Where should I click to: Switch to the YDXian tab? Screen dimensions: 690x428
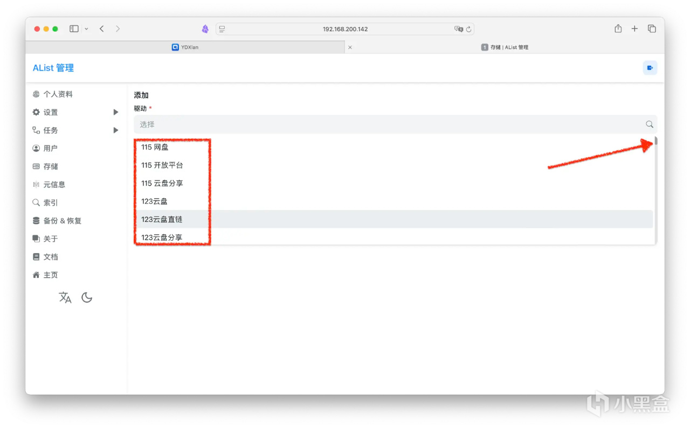(185, 47)
